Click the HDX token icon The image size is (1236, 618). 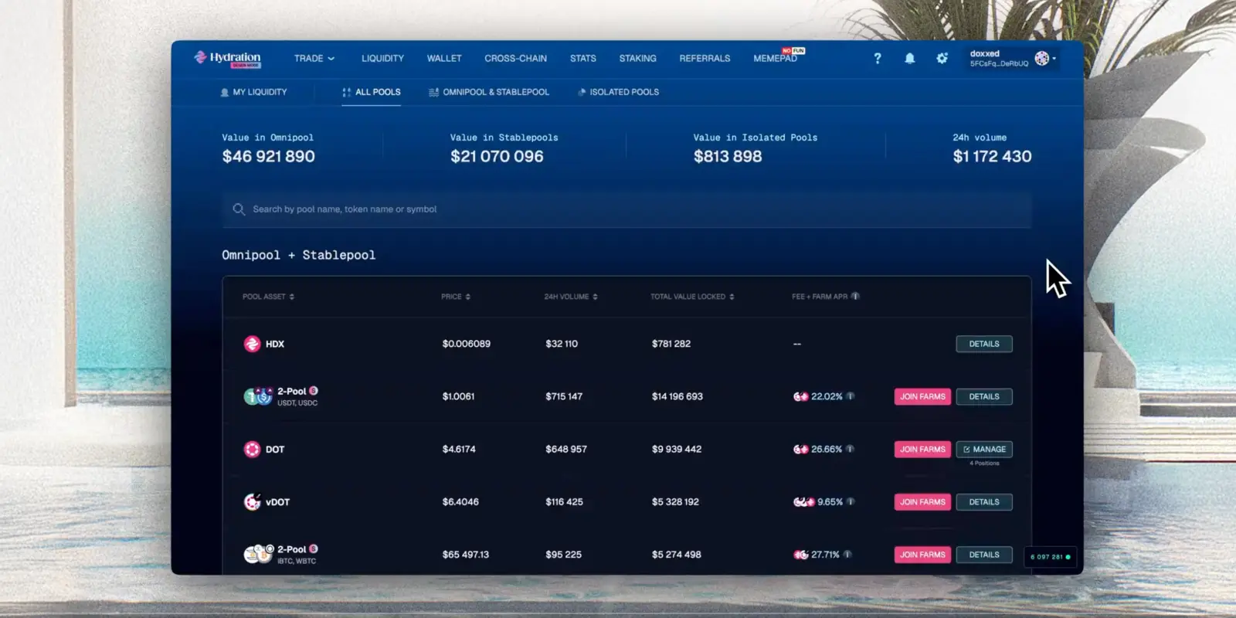252,344
